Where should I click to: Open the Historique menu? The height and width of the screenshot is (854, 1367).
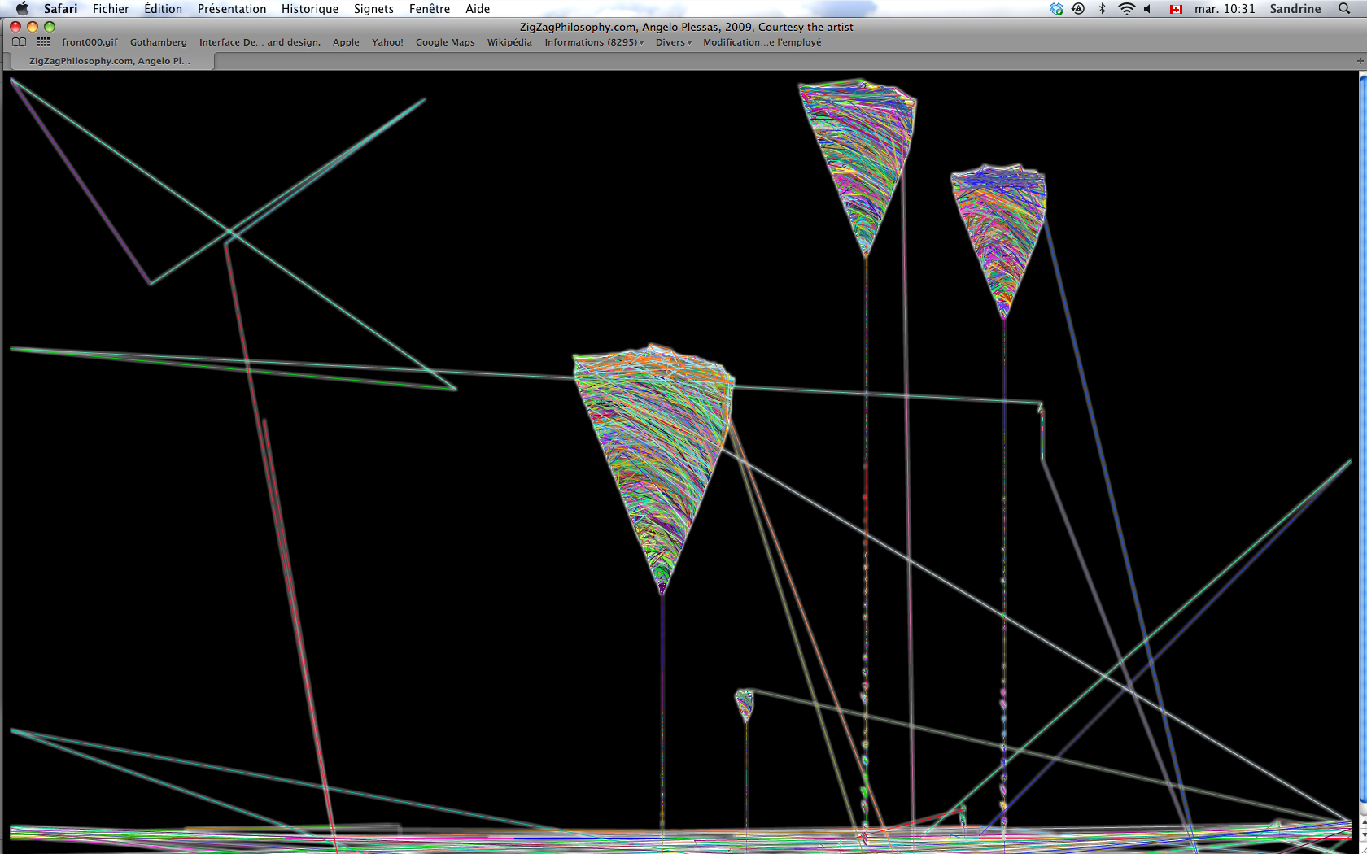coord(310,9)
